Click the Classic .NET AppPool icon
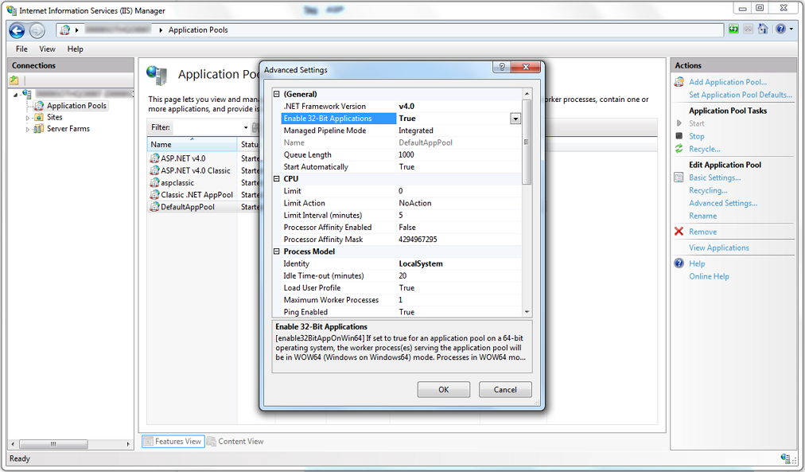805x472 pixels. click(x=154, y=195)
